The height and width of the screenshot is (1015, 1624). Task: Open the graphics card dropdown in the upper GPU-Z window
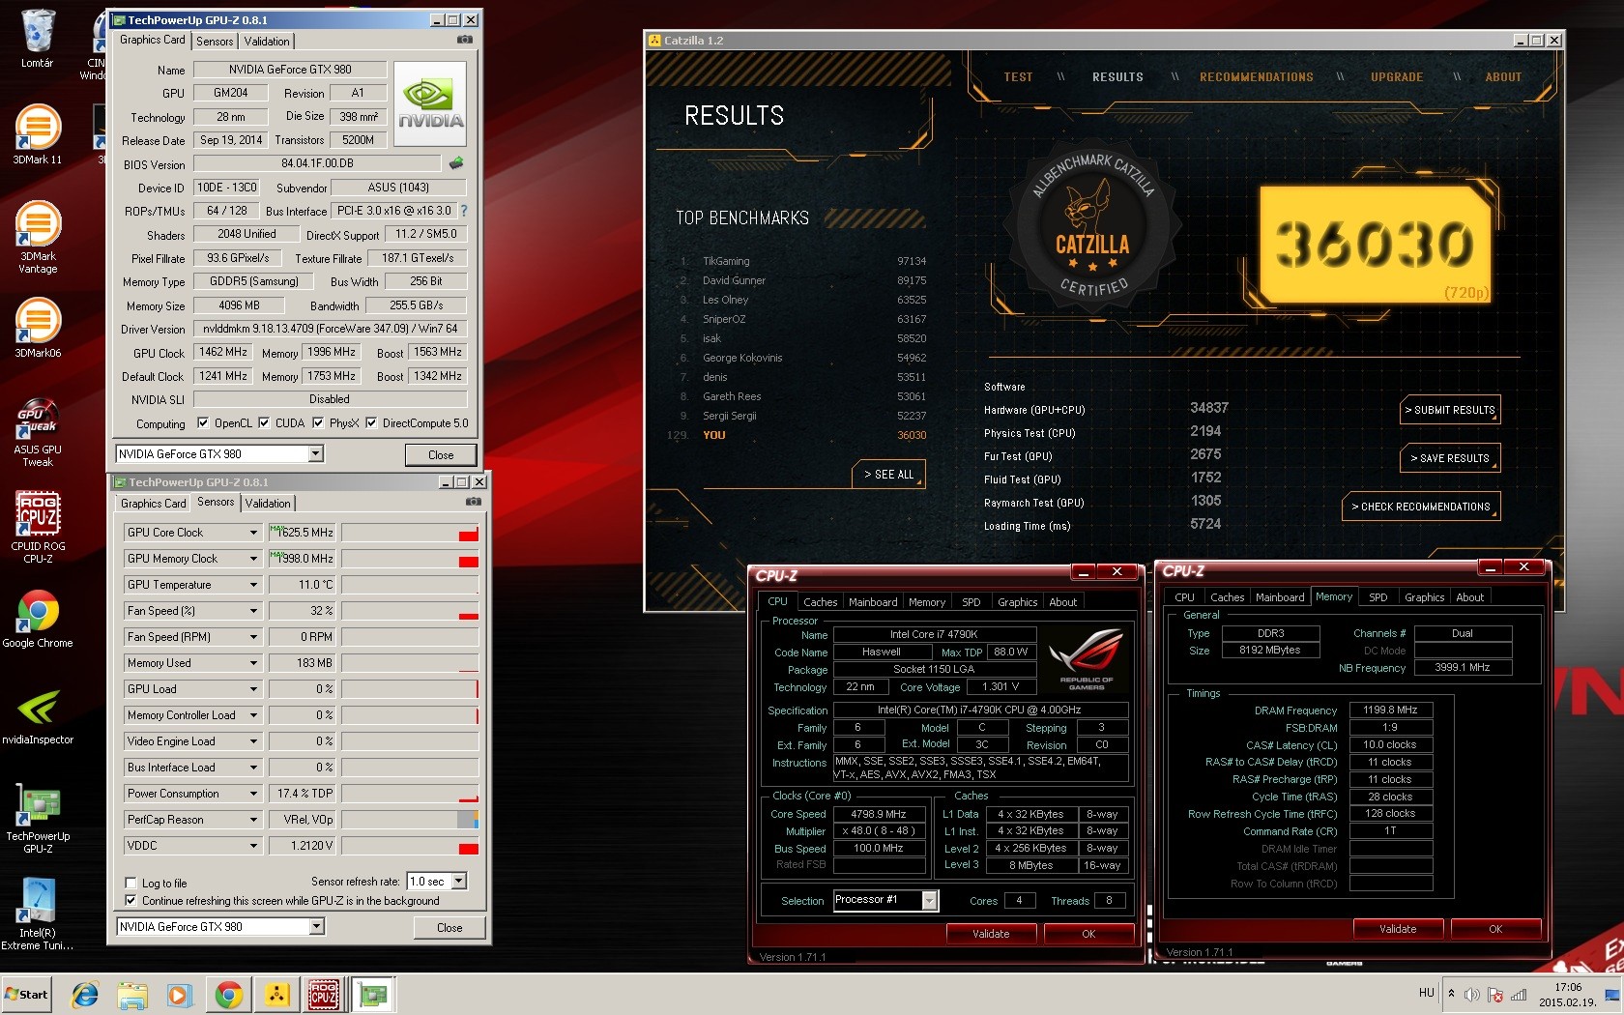315,454
